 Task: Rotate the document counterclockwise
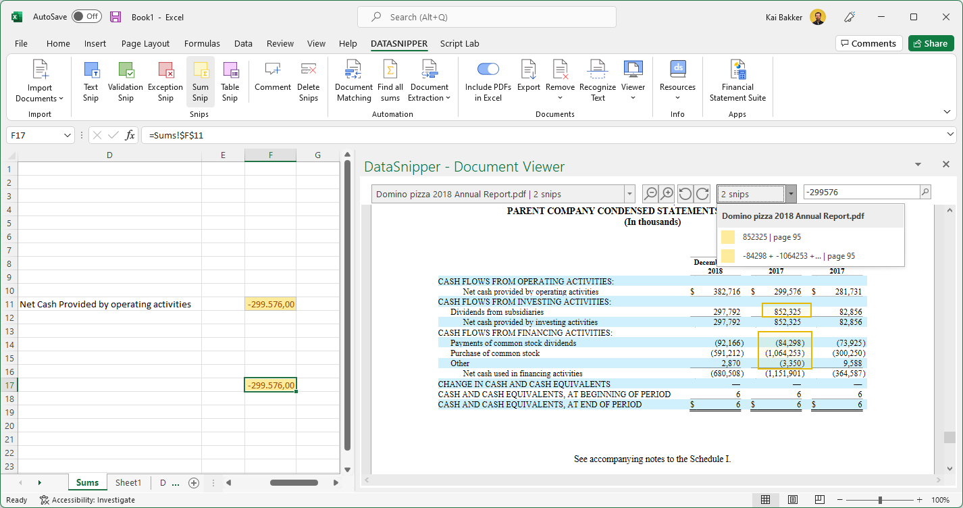(x=685, y=194)
